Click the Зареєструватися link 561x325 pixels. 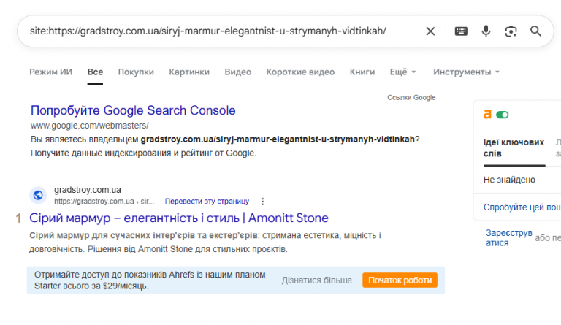[x=508, y=238]
